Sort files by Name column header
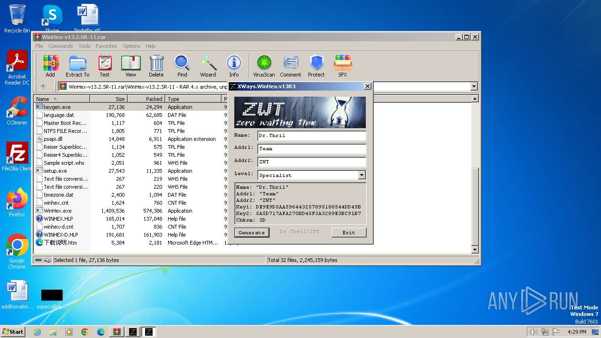 click(62, 99)
